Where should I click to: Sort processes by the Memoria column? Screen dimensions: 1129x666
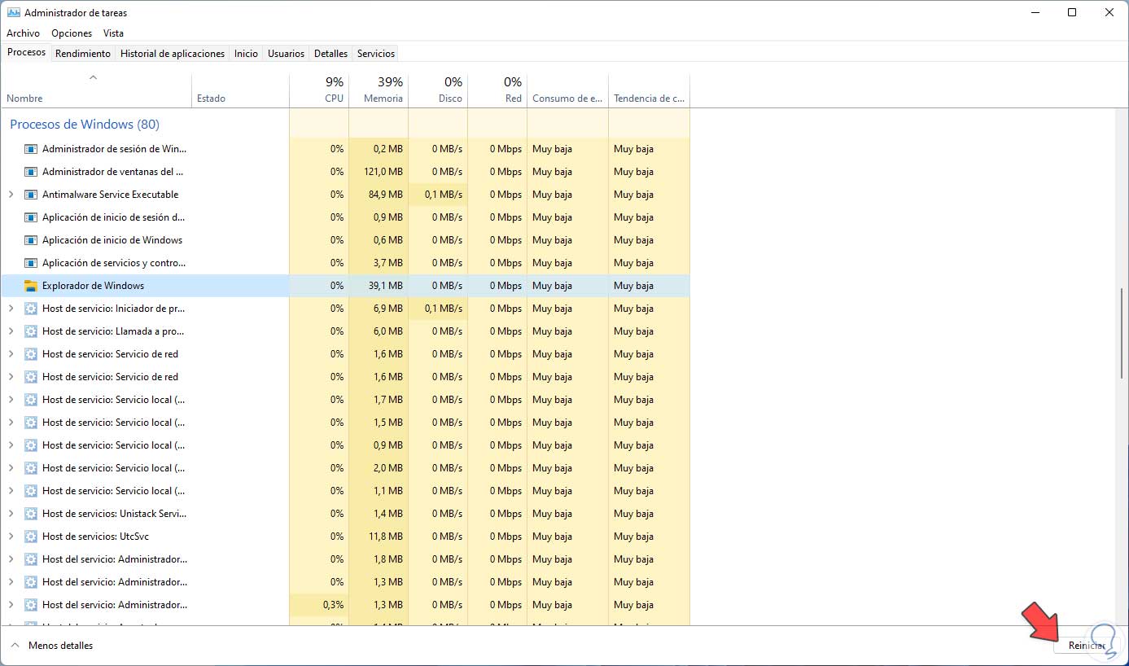[x=379, y=90]
